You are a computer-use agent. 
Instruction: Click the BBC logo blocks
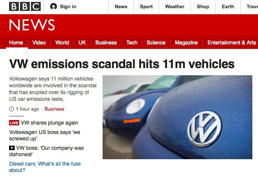click(x=25, y=6)
